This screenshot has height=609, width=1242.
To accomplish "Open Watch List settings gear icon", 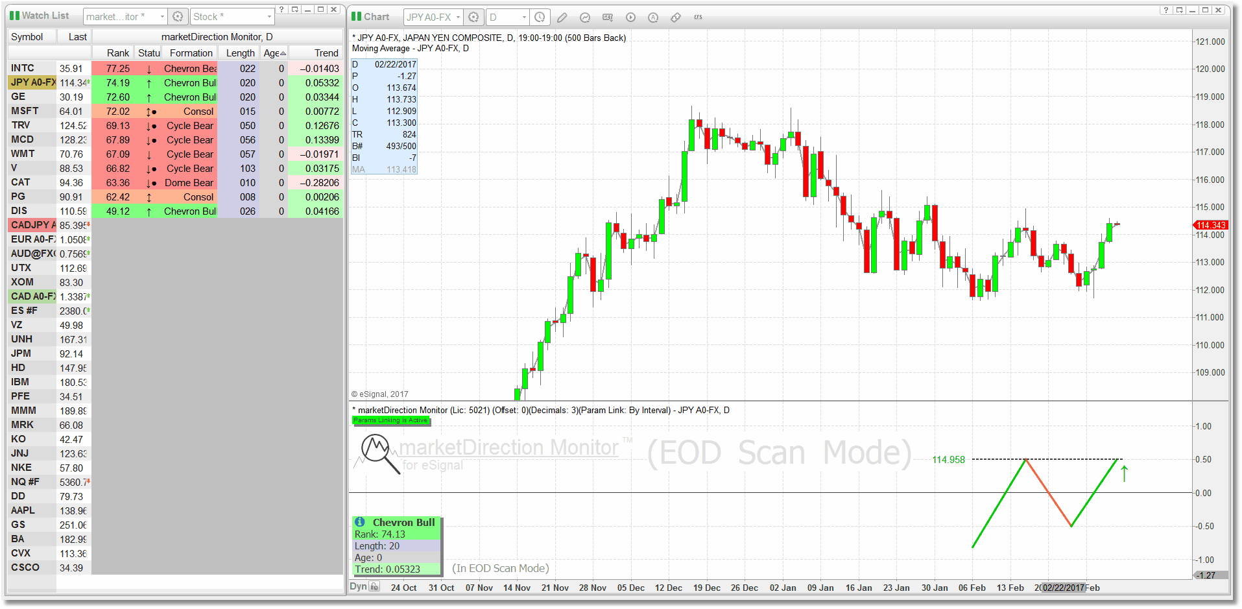I will pyautogui.click(x=178, y=16).
